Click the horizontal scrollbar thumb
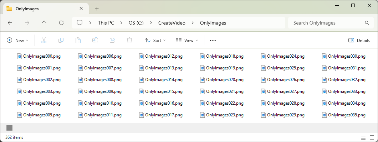Image resolution: width=378 pixels, height=142 pixels. tap(9, 128)
